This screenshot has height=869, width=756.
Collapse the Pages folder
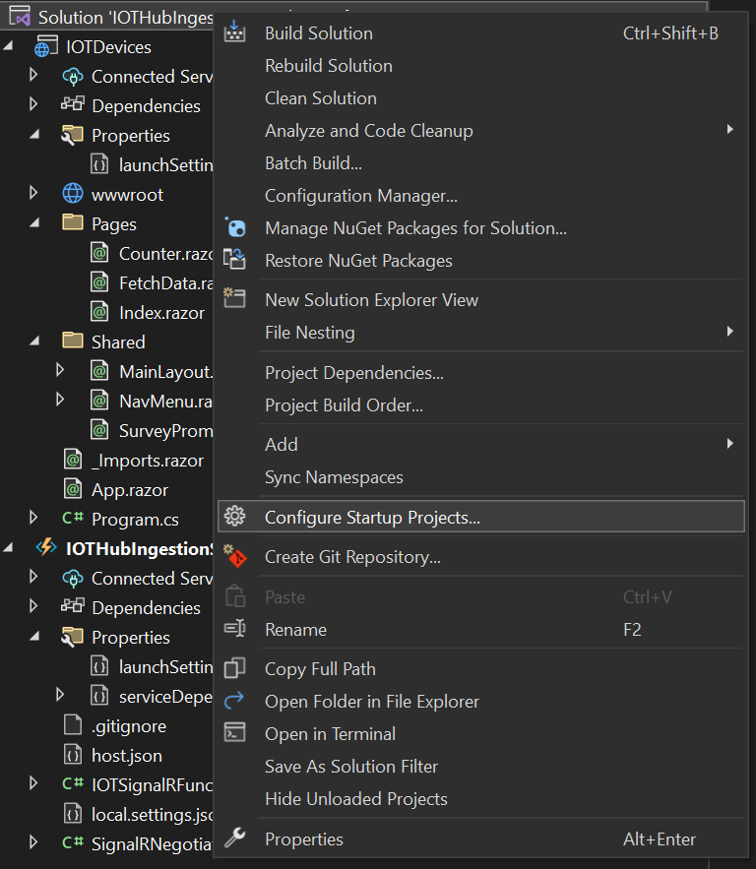pyautogui.click(x=34, y=223)
